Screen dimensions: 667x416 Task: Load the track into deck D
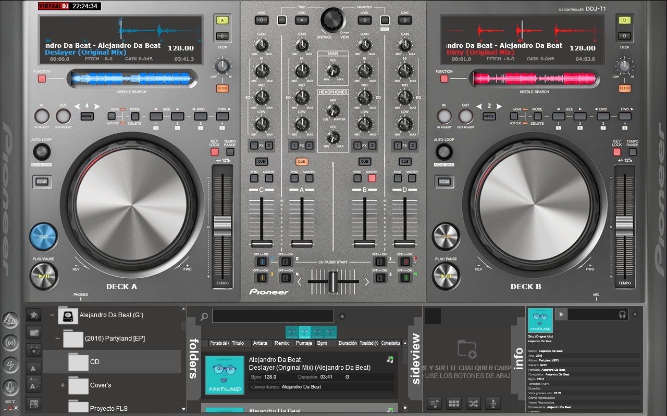click(404, 20)
